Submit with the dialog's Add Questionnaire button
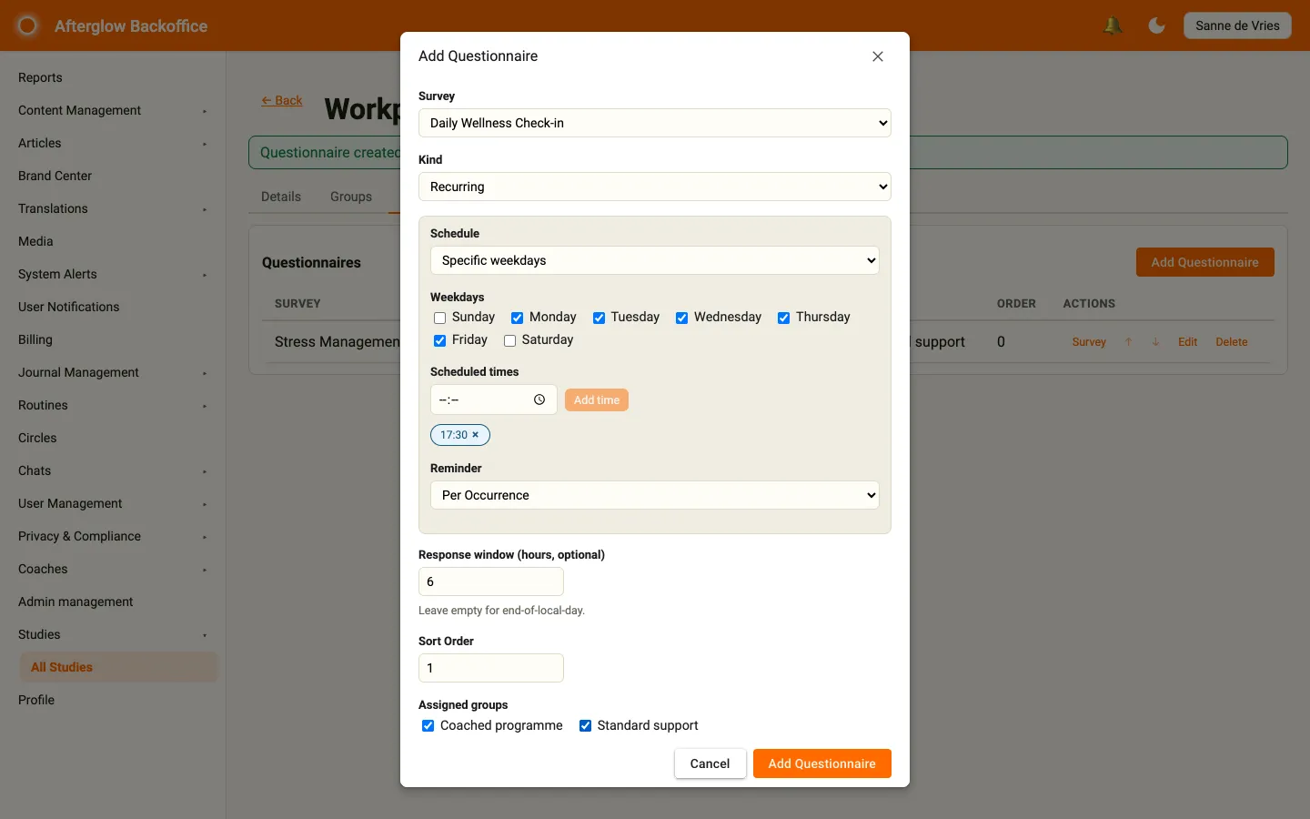The image size is (1310, 819). tap(822, 763)
